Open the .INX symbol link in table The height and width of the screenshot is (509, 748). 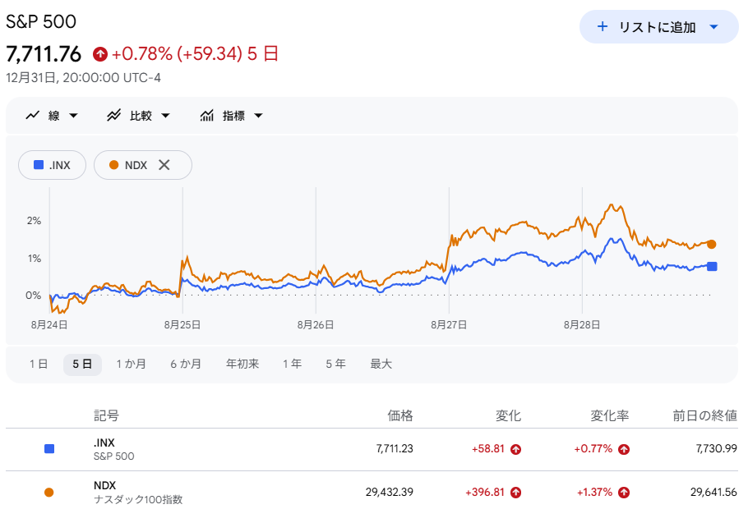coord(104,443)
